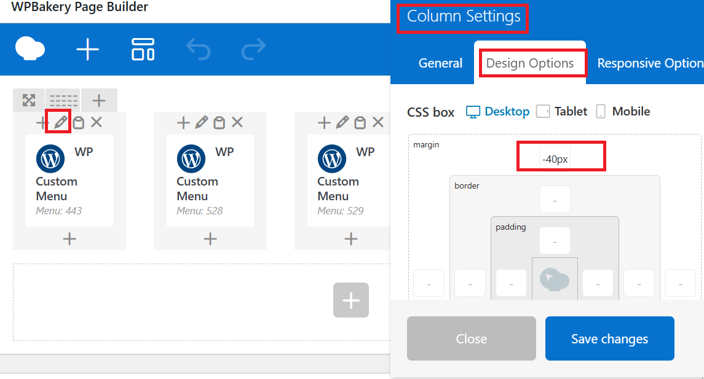704x379 pixels.
Task: Open the Templates layout icon
Action: pos(143,49)
